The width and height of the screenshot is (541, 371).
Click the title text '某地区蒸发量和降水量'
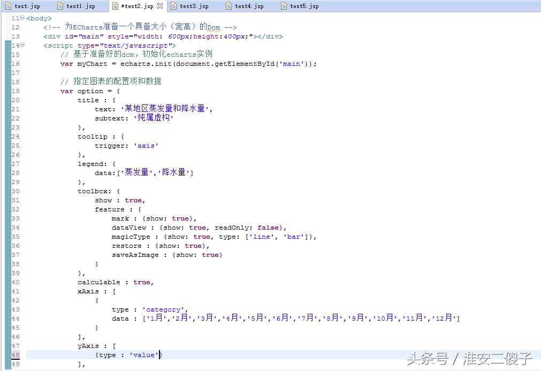click(x=165, y=109)
